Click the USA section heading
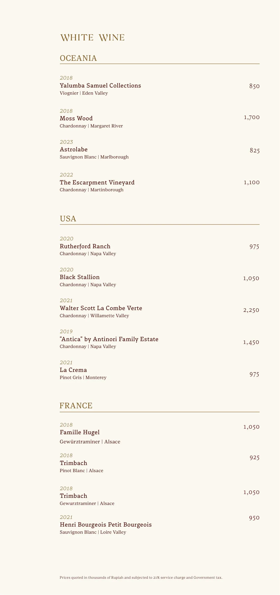Screen dimensions: 280x595 coord(68,219)
